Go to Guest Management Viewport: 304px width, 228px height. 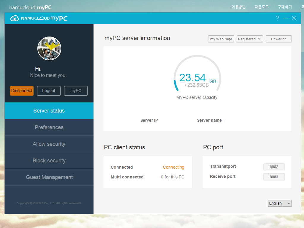[49, 177]
